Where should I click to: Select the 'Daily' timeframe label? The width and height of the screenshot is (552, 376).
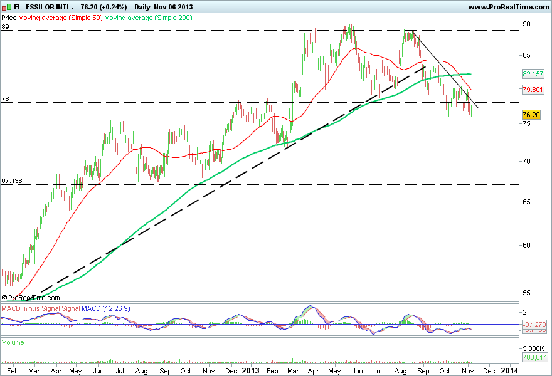coord(142,7)
